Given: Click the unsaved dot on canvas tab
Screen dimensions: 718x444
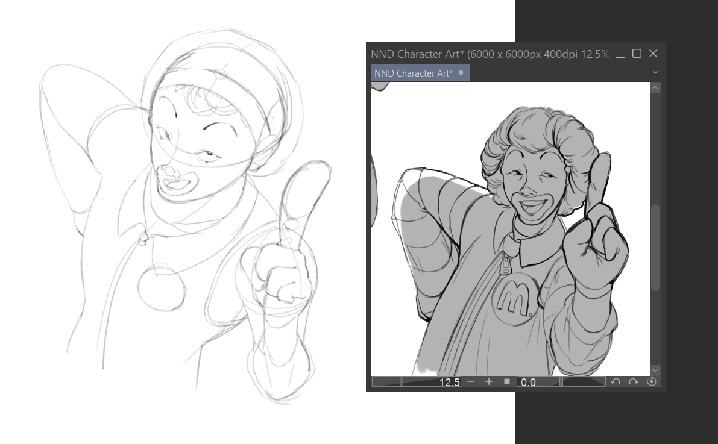Looking at the screenshot, I should click(461, 73).
